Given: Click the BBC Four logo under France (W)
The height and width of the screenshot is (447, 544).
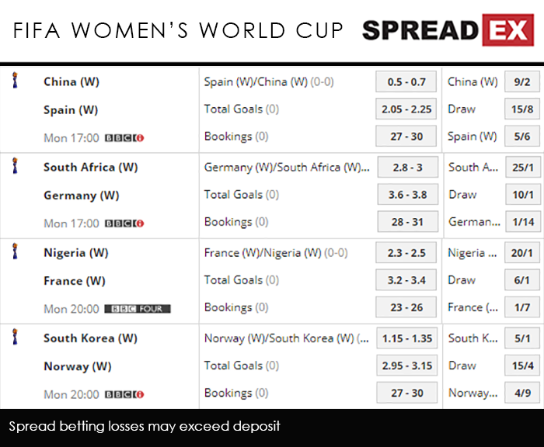Looking at the screenshot, I should tap(137, 309).
